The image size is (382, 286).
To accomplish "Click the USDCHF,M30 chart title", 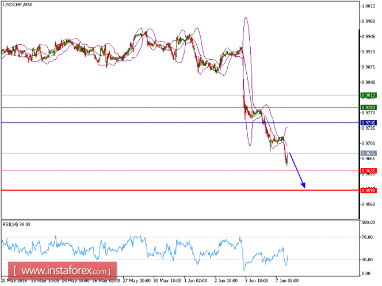I will 17,5.
